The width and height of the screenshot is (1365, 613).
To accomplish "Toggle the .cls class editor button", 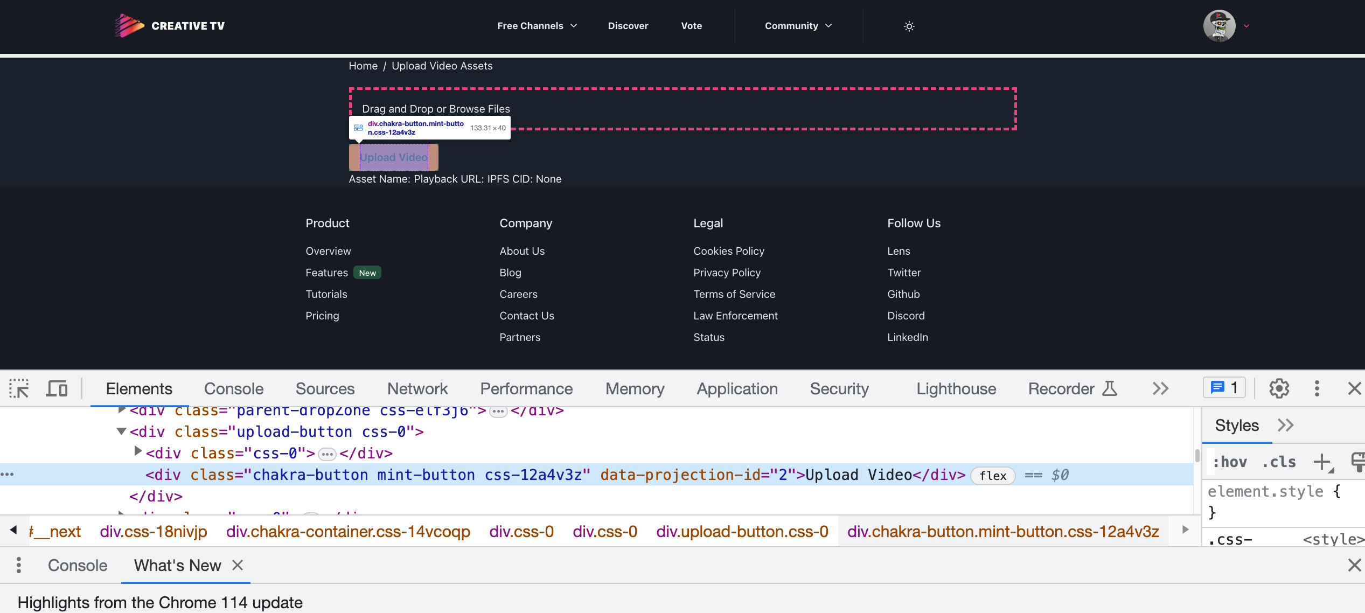I will (1279, 462).
